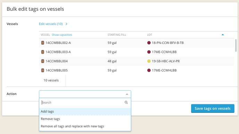This screenshot has width=239, height=134.
Task: Click the vessels table vertical scrollbar
Action: (236, 45)
